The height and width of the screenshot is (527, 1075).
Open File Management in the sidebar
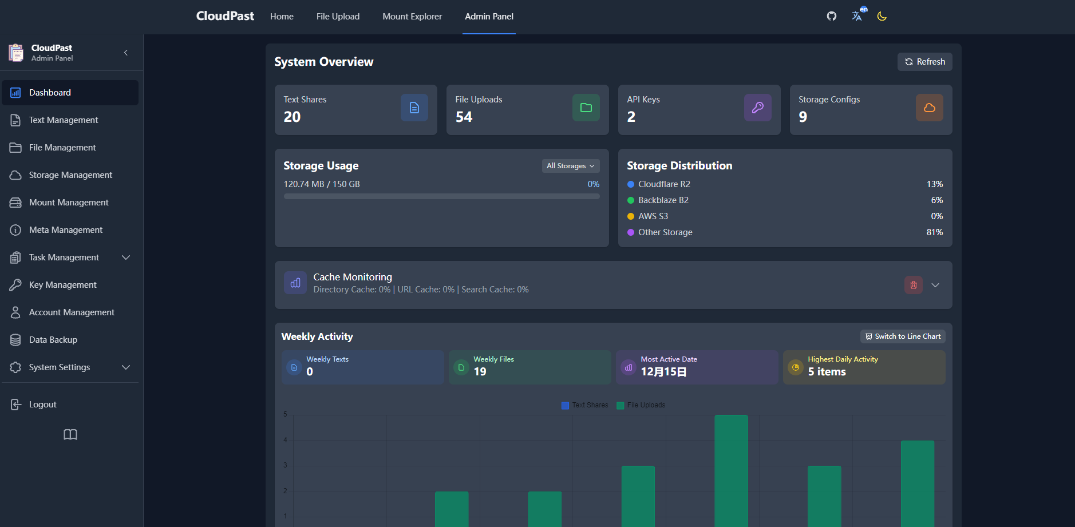click(x=70, y=148)
